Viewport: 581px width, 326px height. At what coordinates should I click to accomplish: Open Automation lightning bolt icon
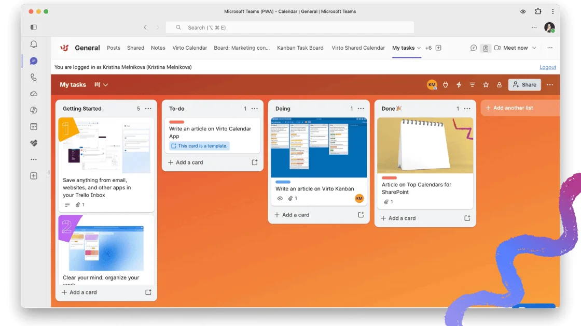coord(459,85)
